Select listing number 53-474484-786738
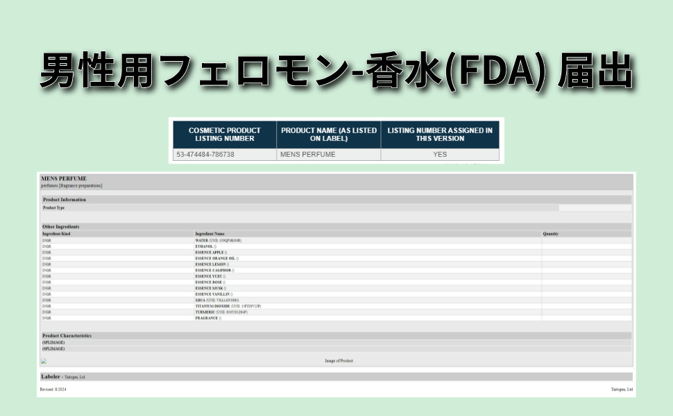 [205, 155]
